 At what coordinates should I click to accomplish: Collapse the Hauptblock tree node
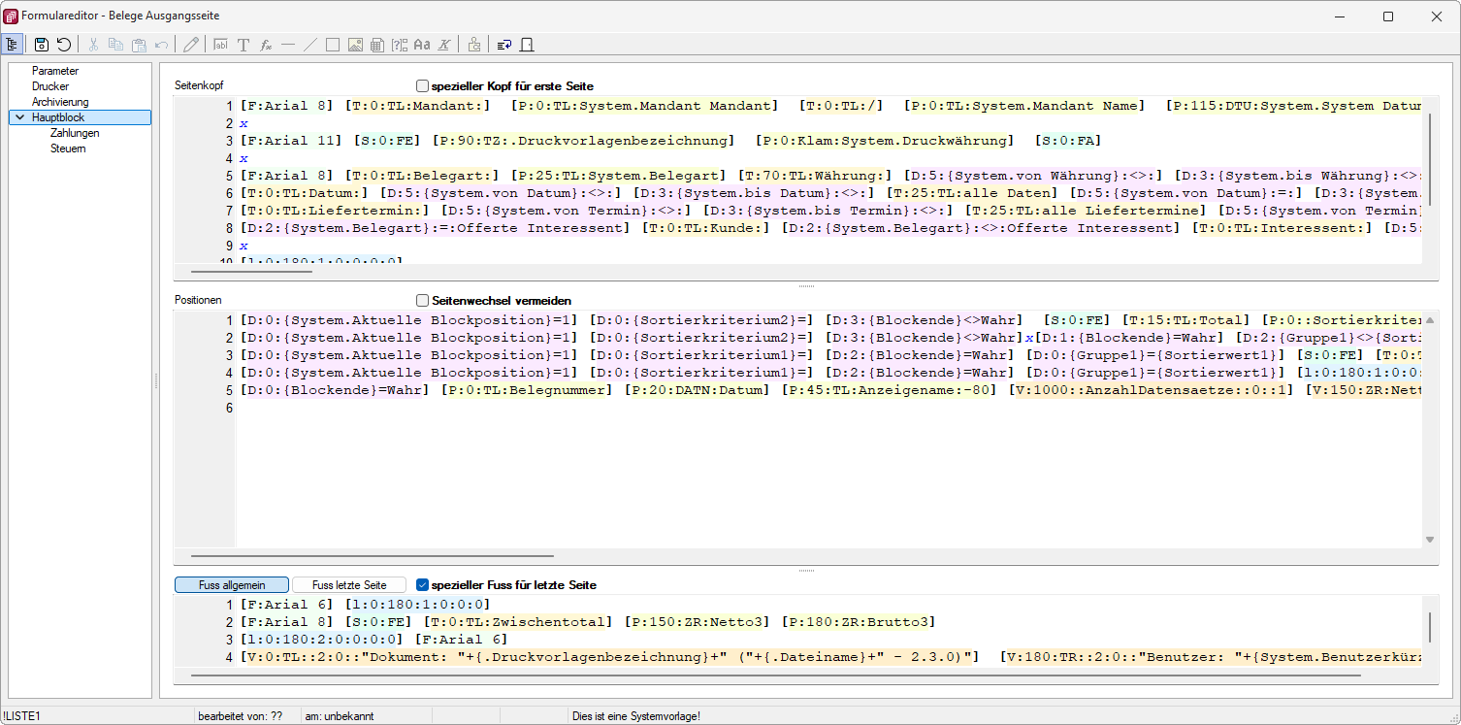click(20, 117)
